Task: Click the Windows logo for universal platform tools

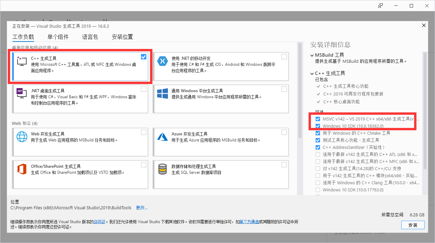Action: (x=163, y=93)
